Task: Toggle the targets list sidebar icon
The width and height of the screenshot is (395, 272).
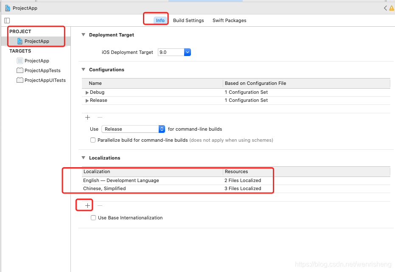Action: pos(7,20)
